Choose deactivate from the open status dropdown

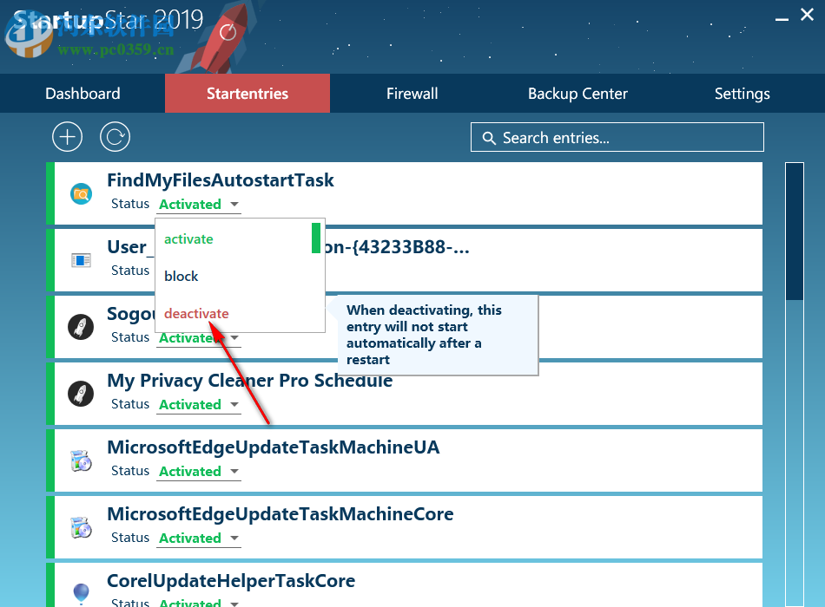(195, 314)
